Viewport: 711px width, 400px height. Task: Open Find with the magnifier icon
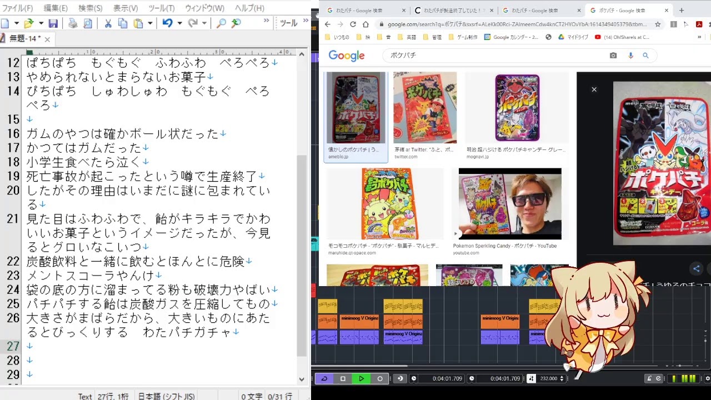(221, 23)
